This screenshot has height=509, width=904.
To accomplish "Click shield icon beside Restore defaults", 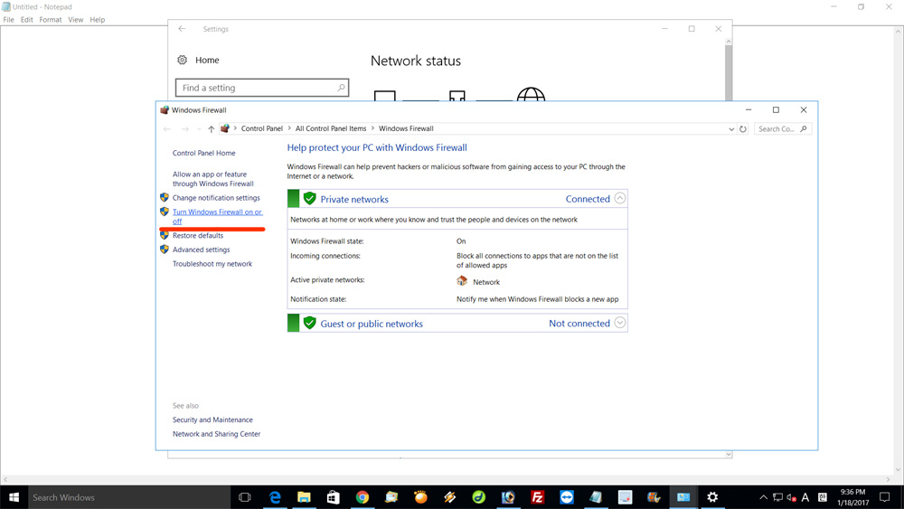I will point(165,235).
